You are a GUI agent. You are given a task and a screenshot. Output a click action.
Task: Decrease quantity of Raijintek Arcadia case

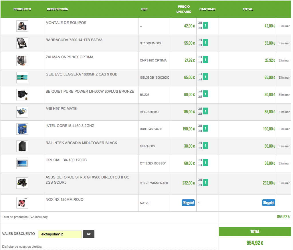200,148
